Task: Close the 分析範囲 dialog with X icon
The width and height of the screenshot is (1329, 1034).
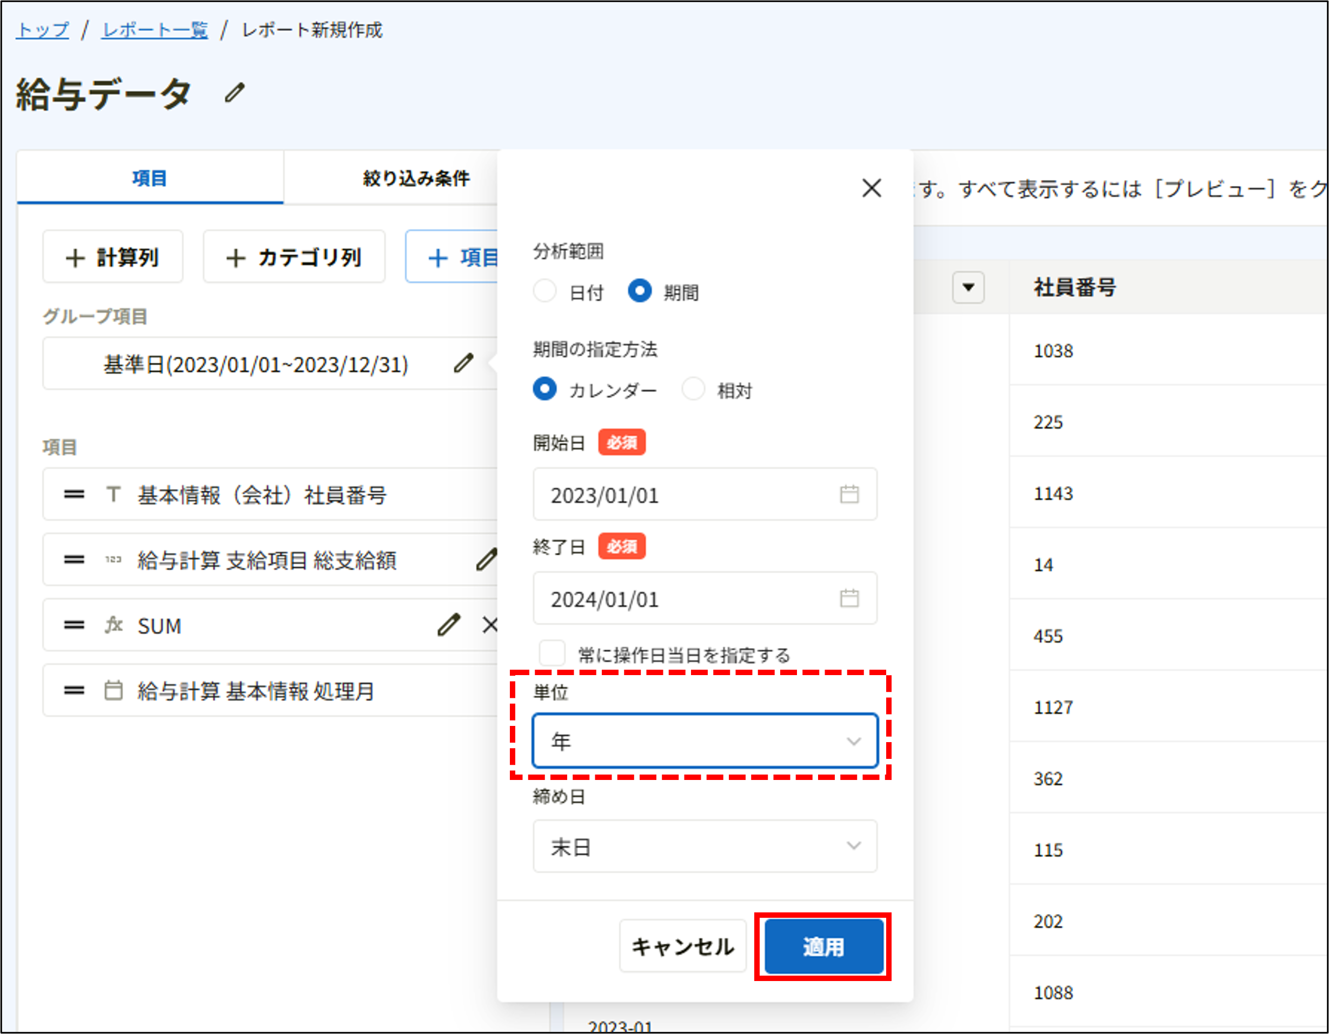Action: pos(872,189)
